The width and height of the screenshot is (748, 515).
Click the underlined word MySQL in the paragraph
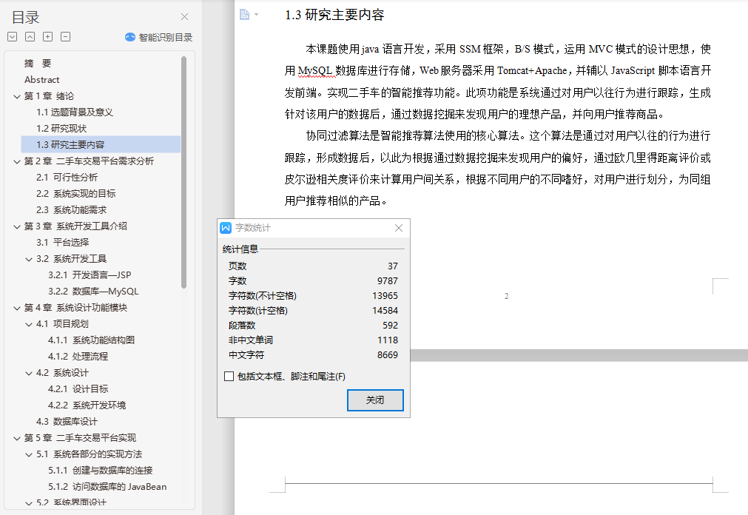[315, 70]
